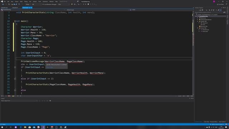Collapse the else if block fold at line 30
Image resolution: width=229 pixels, height=129 pixels.
pos(15,79)
